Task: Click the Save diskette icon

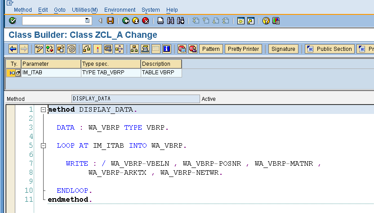Action: click(x=110, y=21)
